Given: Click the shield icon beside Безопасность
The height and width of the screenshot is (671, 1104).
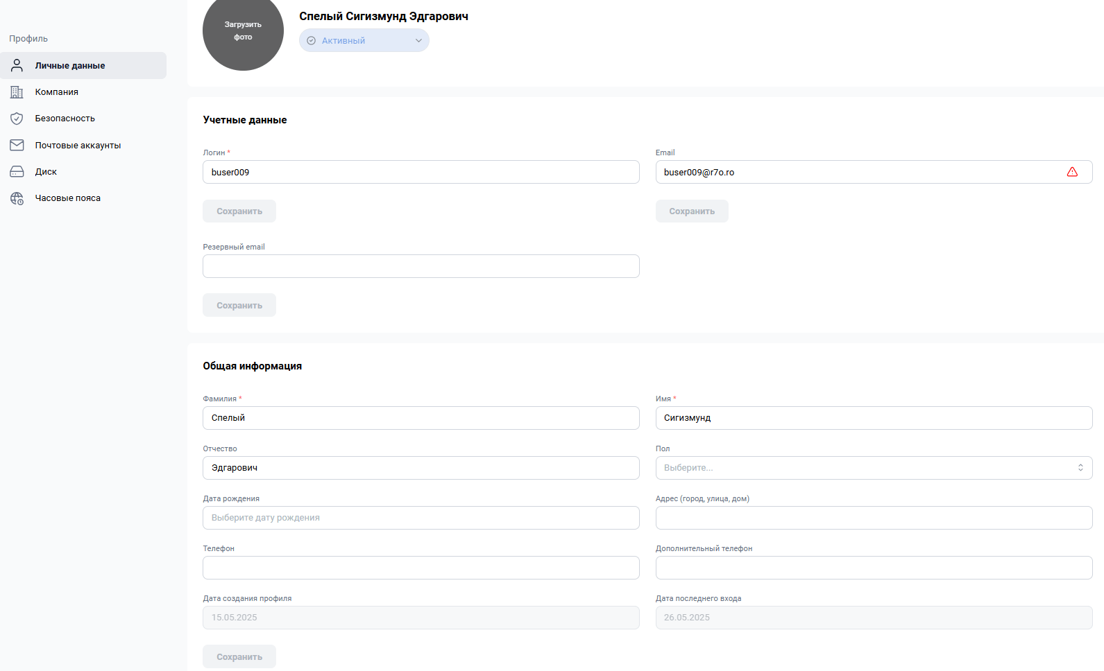Looking at the screenshot, I should coord(17,119).
